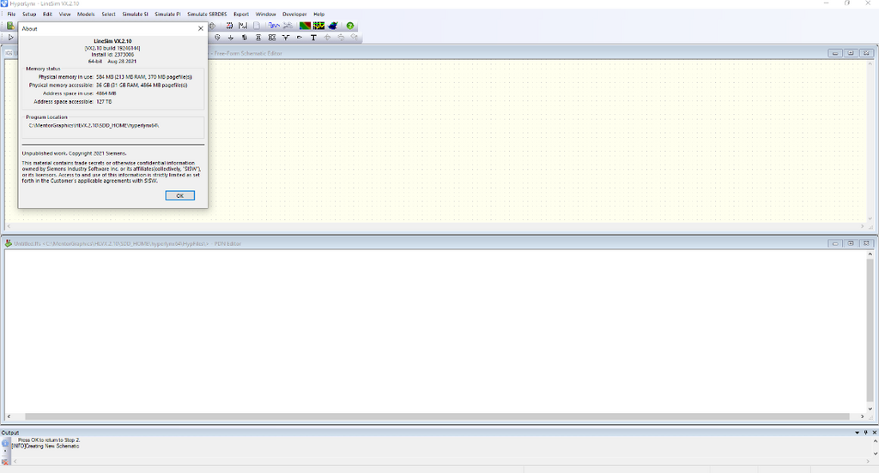Click program location path text in About dialog
This screenshot has width=879, height=473.
click(94, 125)
